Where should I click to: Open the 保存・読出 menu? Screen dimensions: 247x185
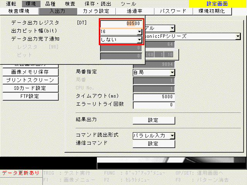tap(96, 3)
